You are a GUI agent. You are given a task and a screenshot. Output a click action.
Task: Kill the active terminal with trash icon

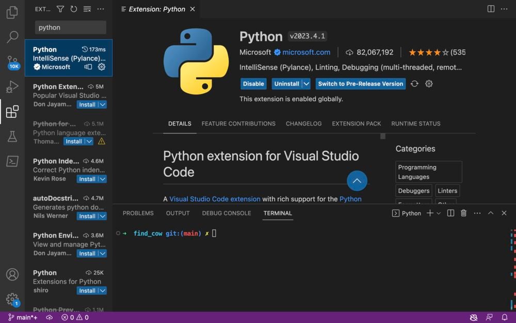463,213
